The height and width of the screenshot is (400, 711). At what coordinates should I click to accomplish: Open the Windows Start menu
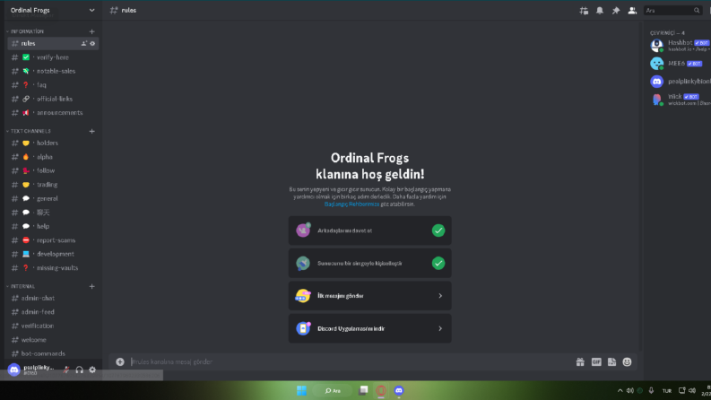pyautogui.click(x=301, y=390)
